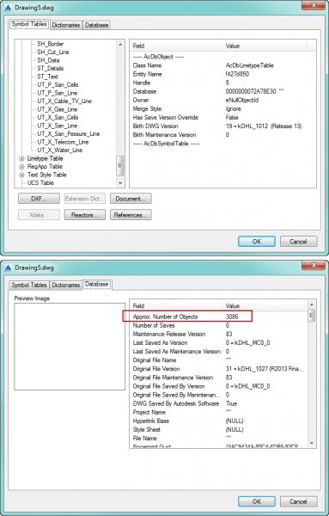
Task: Select UT_X_Cable_TV_Line tree entry
Action: [64, 101]
